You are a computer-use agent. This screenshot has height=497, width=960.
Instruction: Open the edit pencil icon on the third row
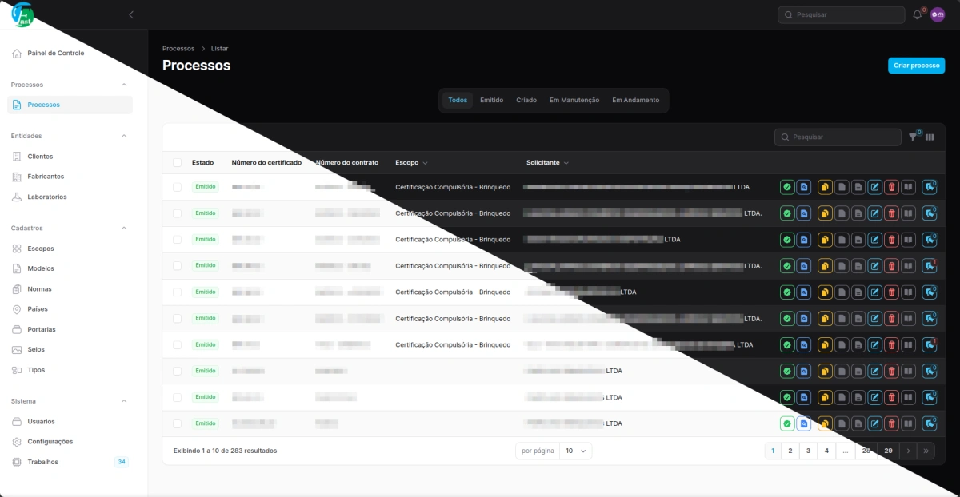[x=874, y=239]
